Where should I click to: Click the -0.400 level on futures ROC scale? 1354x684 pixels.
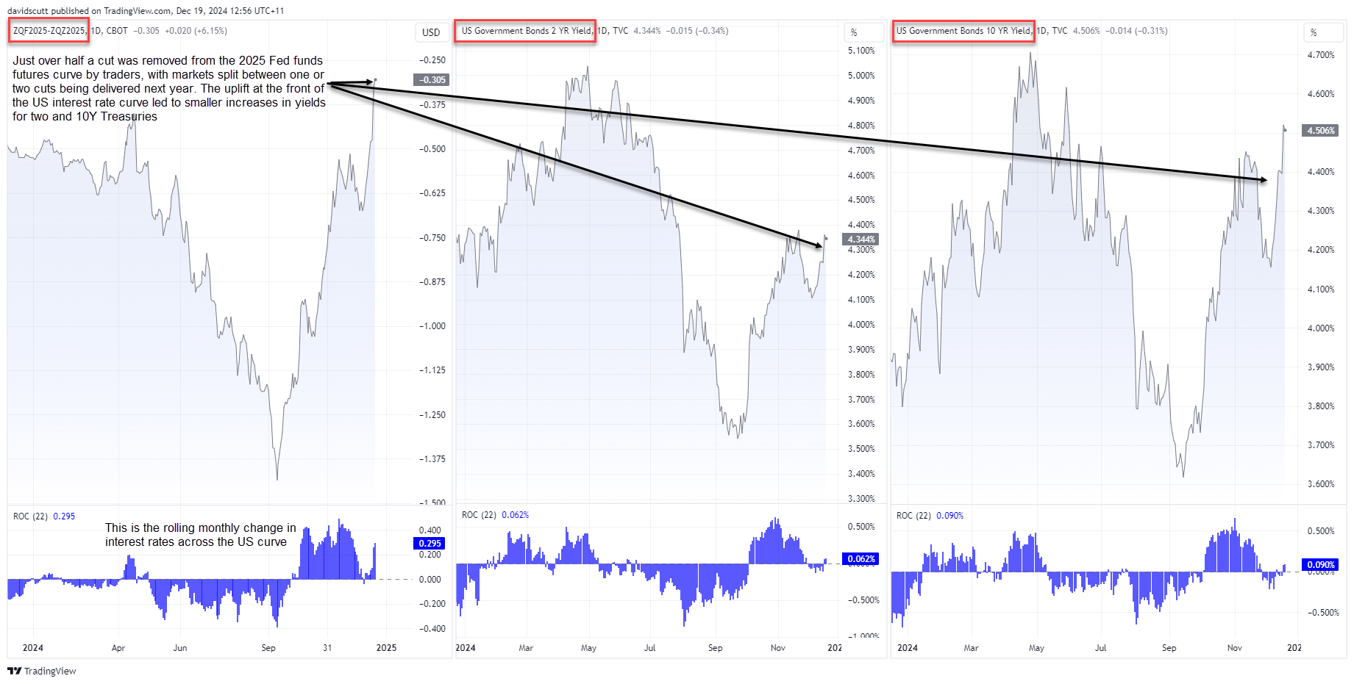click(432, 629)
